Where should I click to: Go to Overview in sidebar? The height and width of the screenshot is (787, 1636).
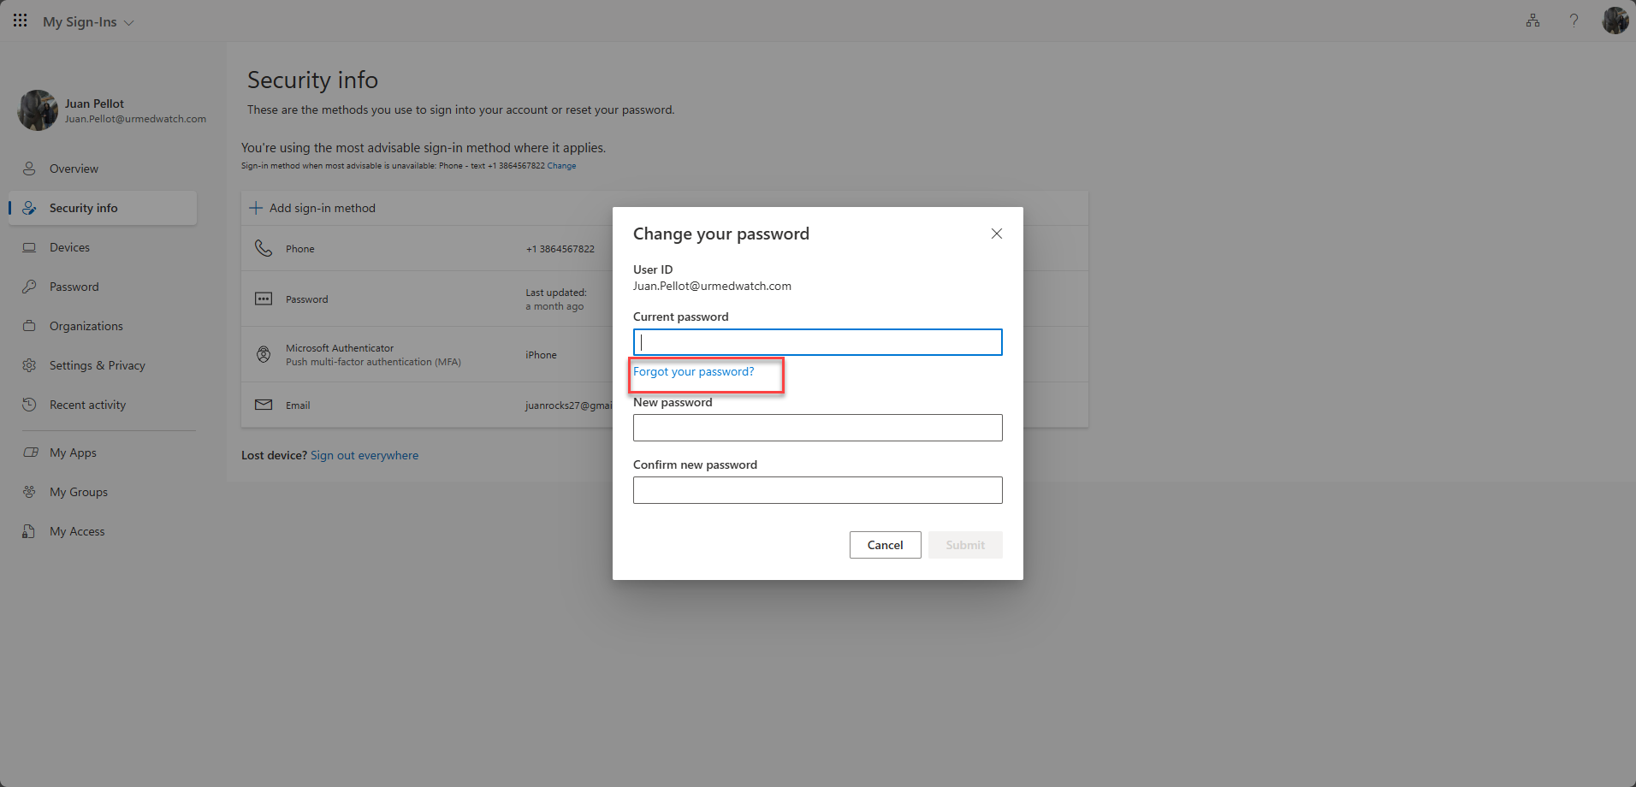tap(74, 169)
